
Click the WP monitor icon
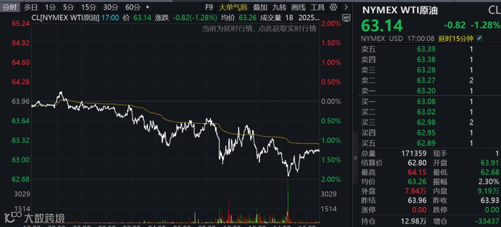click(x=346, y=18)
